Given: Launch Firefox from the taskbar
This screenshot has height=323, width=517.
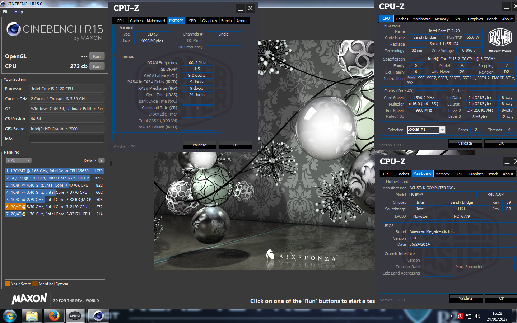Looking at the screenshot, I should [54, 316].
